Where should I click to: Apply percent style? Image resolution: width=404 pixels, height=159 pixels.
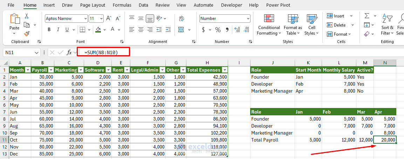coord(218,30)
